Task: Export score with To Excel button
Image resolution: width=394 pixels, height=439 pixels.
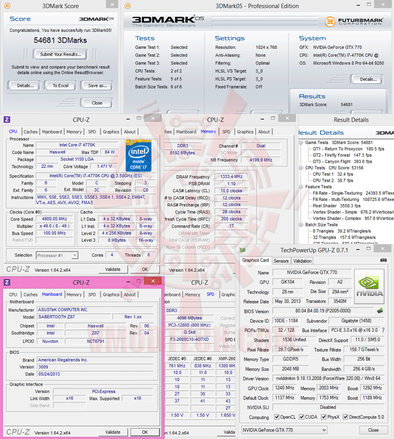Action: click(60, 86)
